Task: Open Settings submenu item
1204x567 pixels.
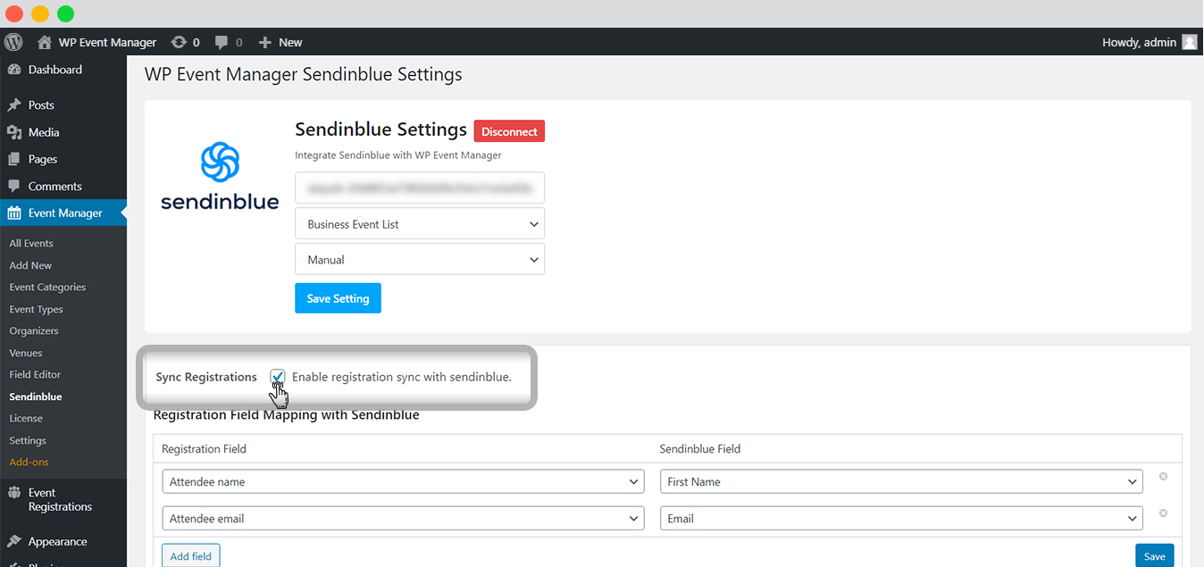Action: 28,441
